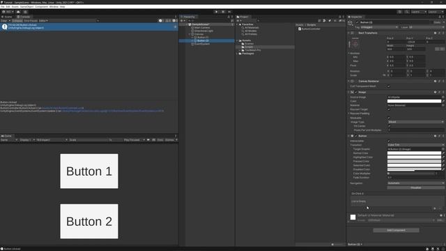The height and width of the screenshot is (251, 446).
Task: Click the Add plus icon in Project panel
Action: pyautogui.click(x=238, y=20)
